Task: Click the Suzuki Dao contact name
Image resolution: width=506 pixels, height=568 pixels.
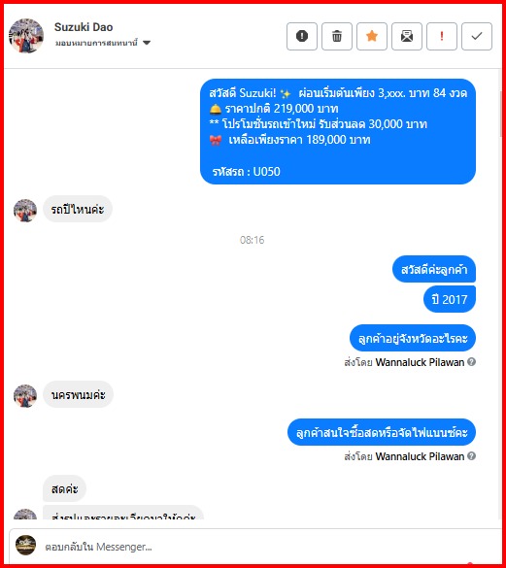Action: [x=84, y=27]
